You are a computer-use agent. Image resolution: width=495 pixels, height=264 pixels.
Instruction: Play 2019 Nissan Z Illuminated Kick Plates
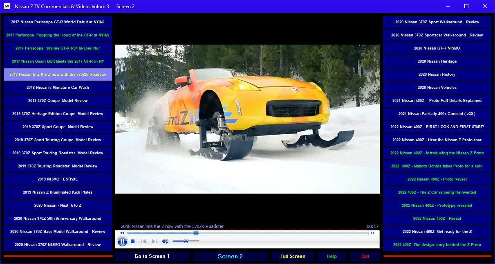pos(58,192)
